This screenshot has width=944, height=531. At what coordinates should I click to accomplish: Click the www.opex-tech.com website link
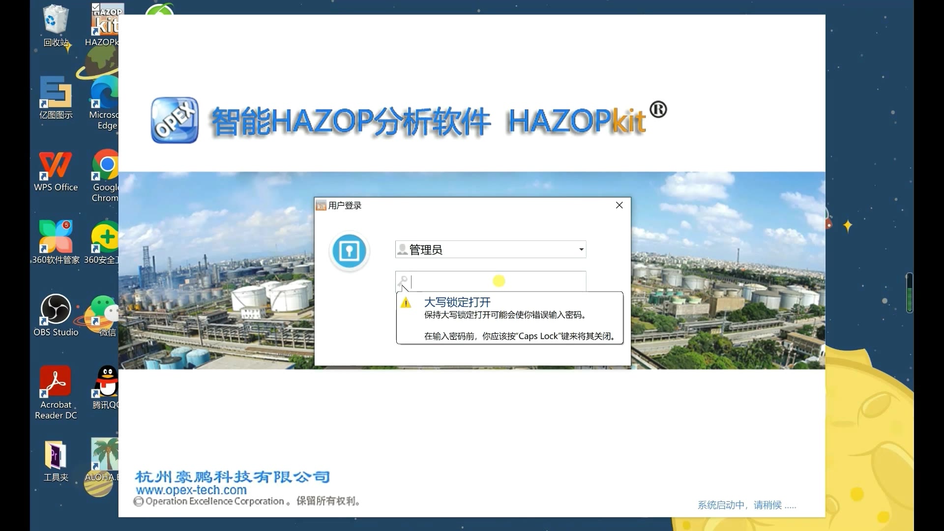[x=191, y=490]
